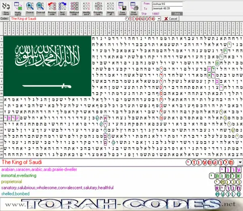Expand the bottom King of Saudi dropdown

coord(240,162)
